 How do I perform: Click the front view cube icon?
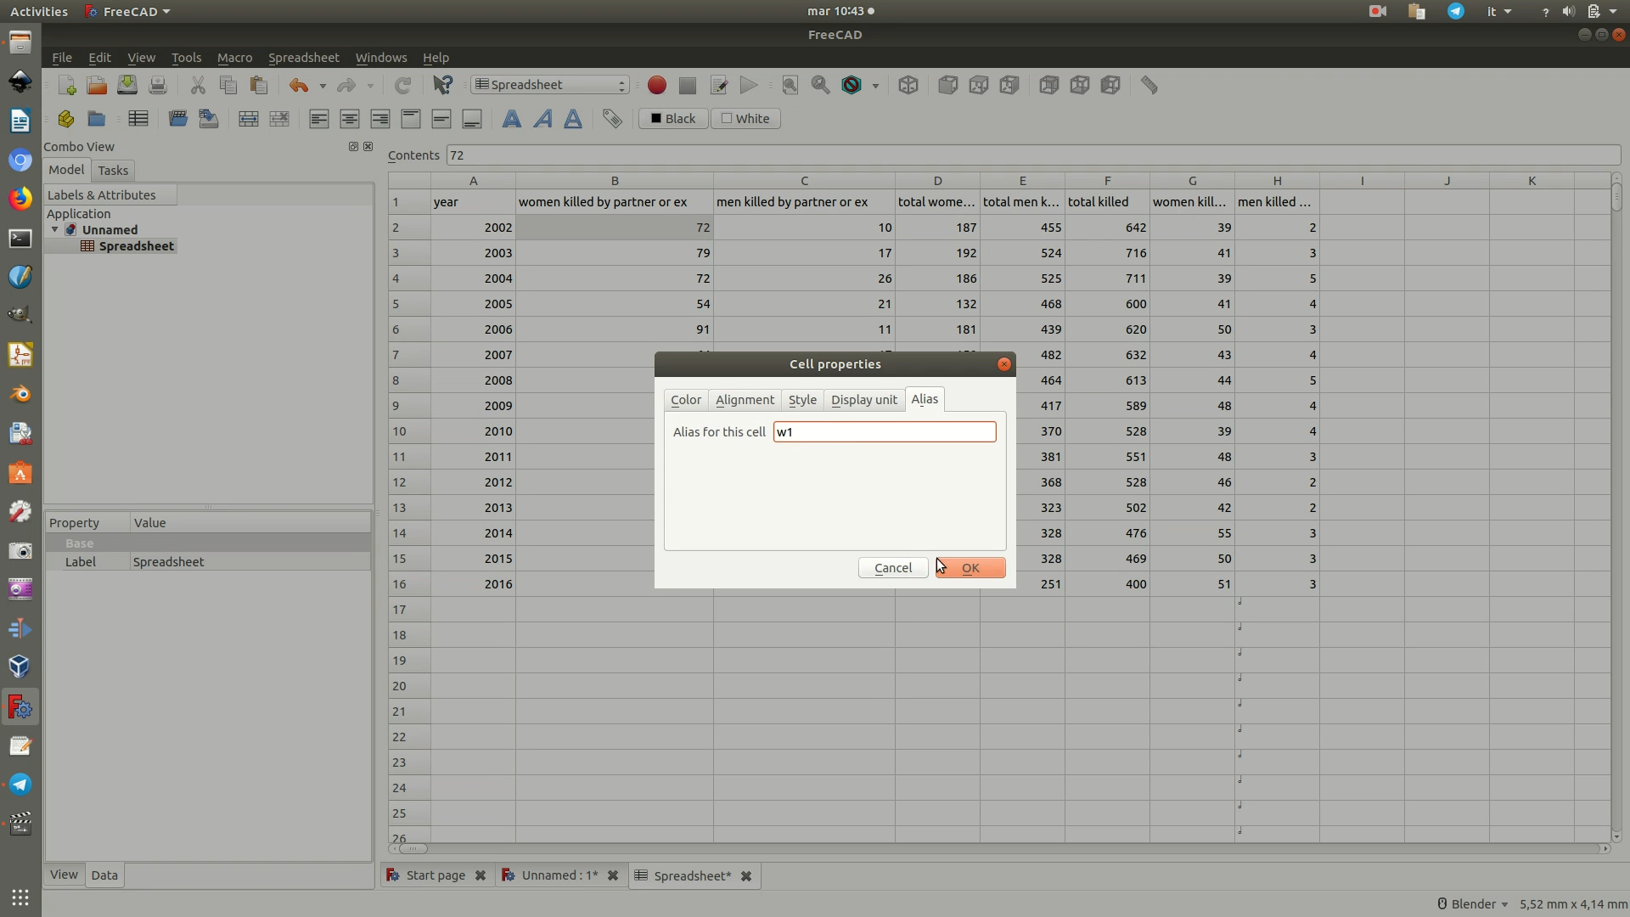948,85
